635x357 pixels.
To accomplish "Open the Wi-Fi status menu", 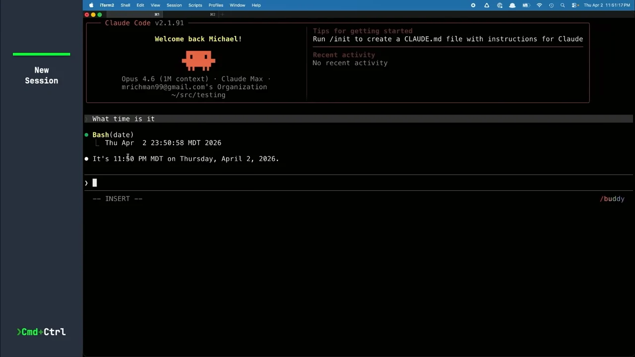I will pyautogui.click(x=539, y=5).
